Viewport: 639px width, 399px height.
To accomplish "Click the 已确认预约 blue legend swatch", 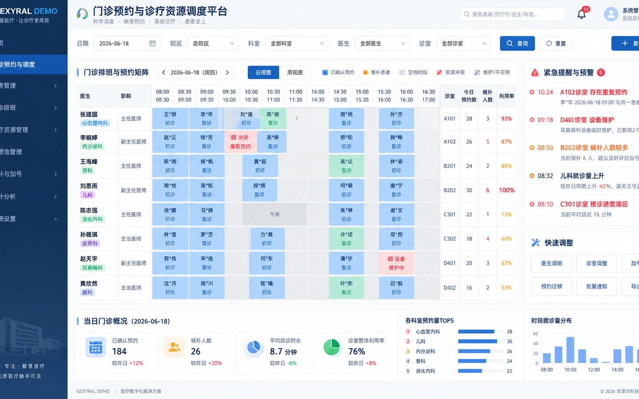I will pos(325,72).
